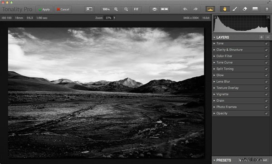
Task: Click the Cancel button
Action: pyautogui.click(x=63, y=9)
